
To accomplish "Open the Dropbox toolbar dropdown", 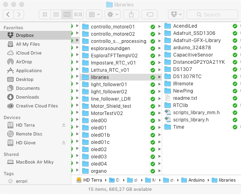I will [176, 14].
